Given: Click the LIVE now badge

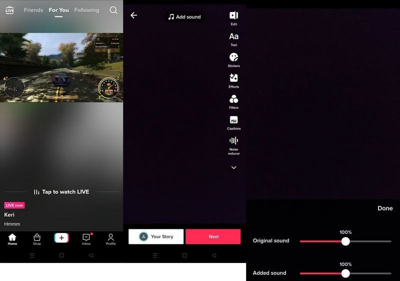Looking at the screenshot, I should point(14,205).
